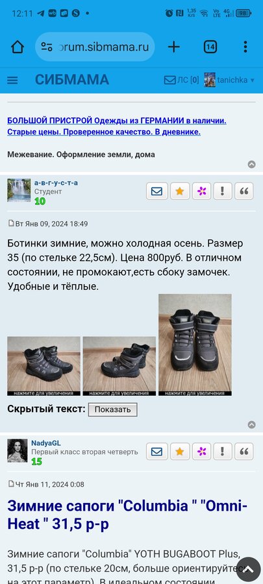Send message to а-в-г-у-с-т-а via envelope icon

[x=157, y=191]
